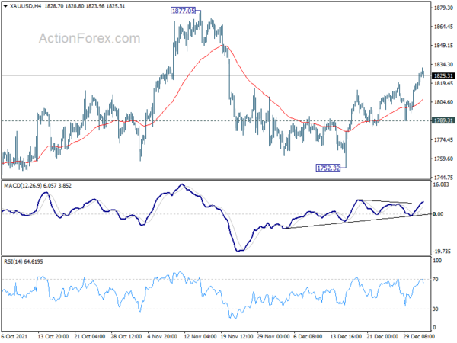Click the 29 Nov 00:00 time label
457x343 pixels.
[x=273, y=336]
